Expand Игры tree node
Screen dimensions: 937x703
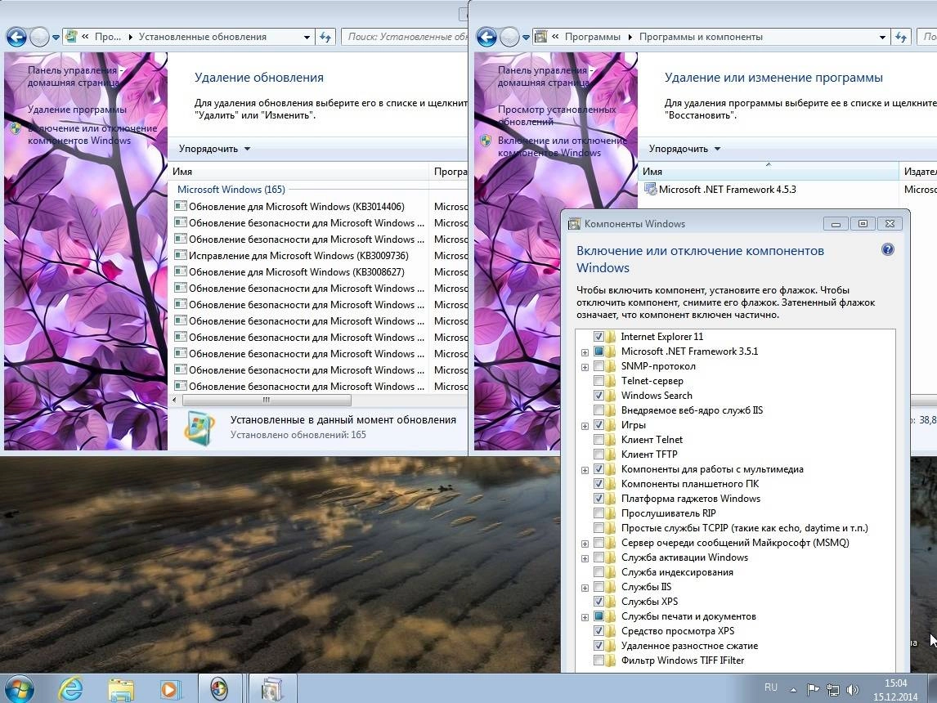585,426
